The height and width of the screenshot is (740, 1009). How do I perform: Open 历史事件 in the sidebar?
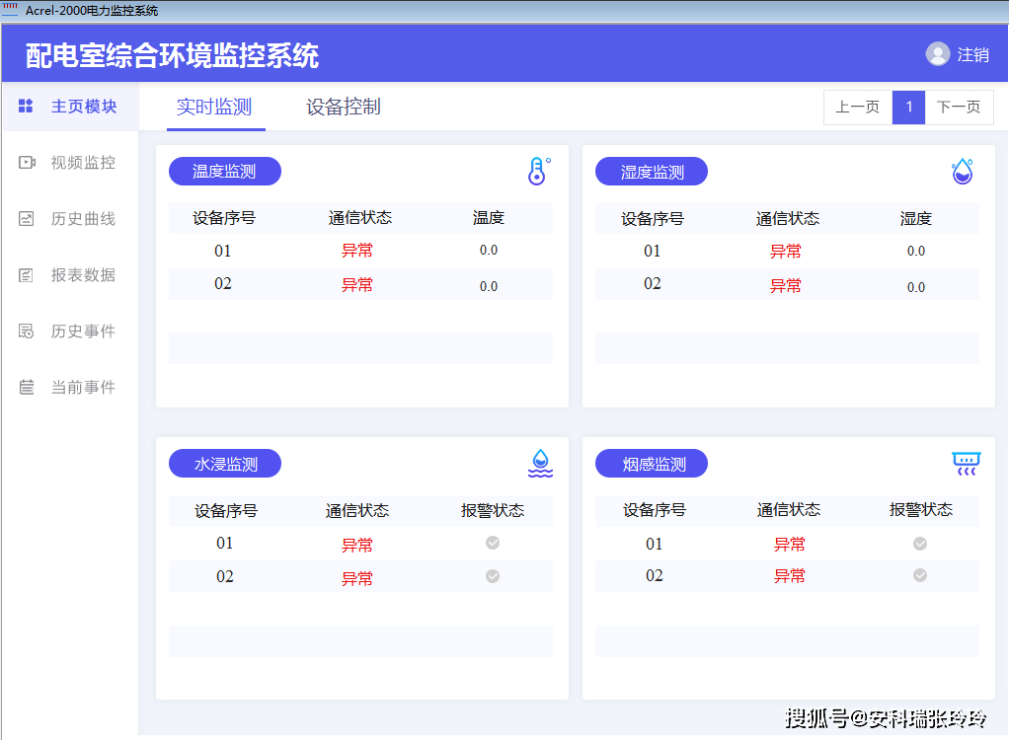(x=83, y=332)
